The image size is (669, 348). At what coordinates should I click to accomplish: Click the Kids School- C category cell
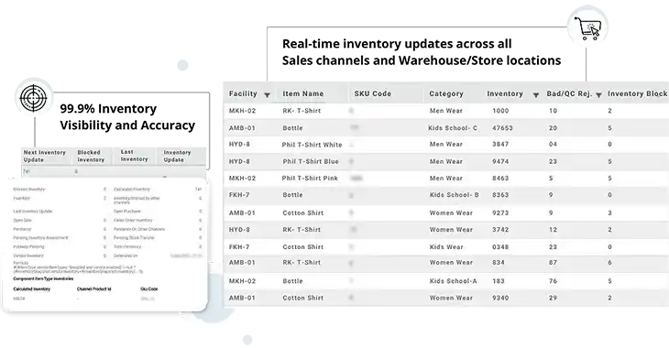point(453,128)
